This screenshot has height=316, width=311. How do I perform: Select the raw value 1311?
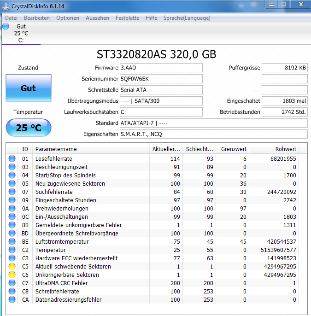(290, 225)
